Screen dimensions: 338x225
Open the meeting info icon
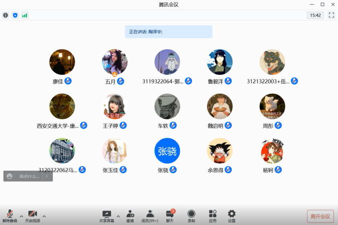6,15
